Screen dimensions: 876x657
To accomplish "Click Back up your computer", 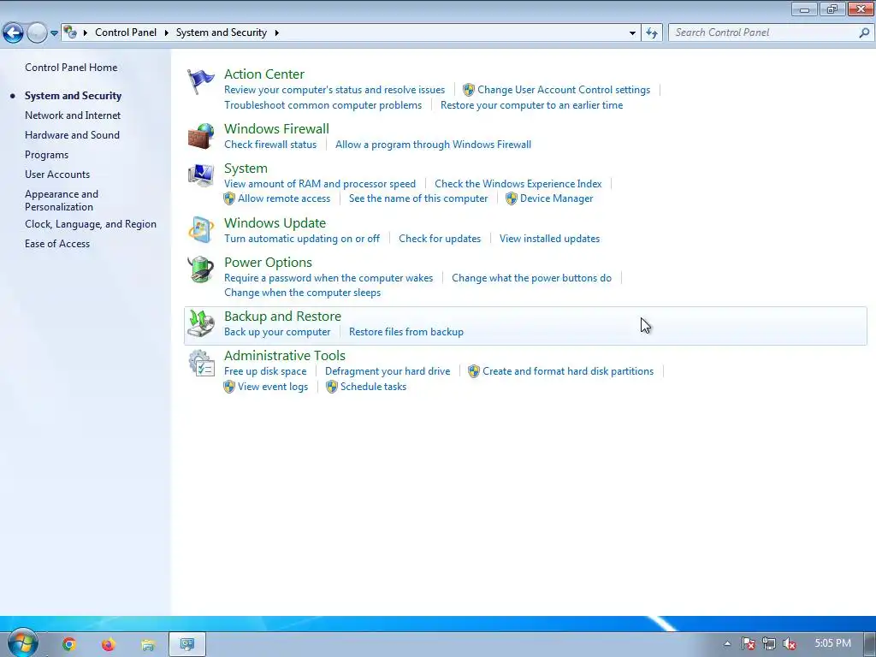I will point(277,332).
